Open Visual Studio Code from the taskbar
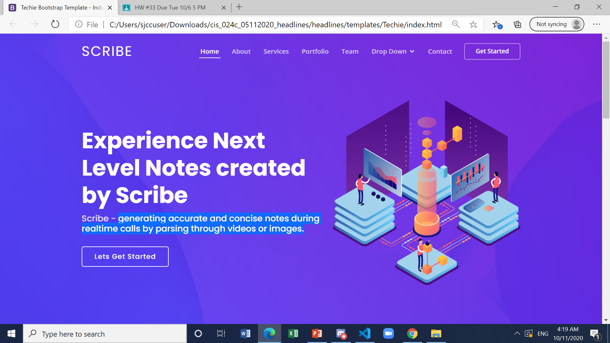Image resolution: width=610 pixels, height=343 pixels. (365, 333)
